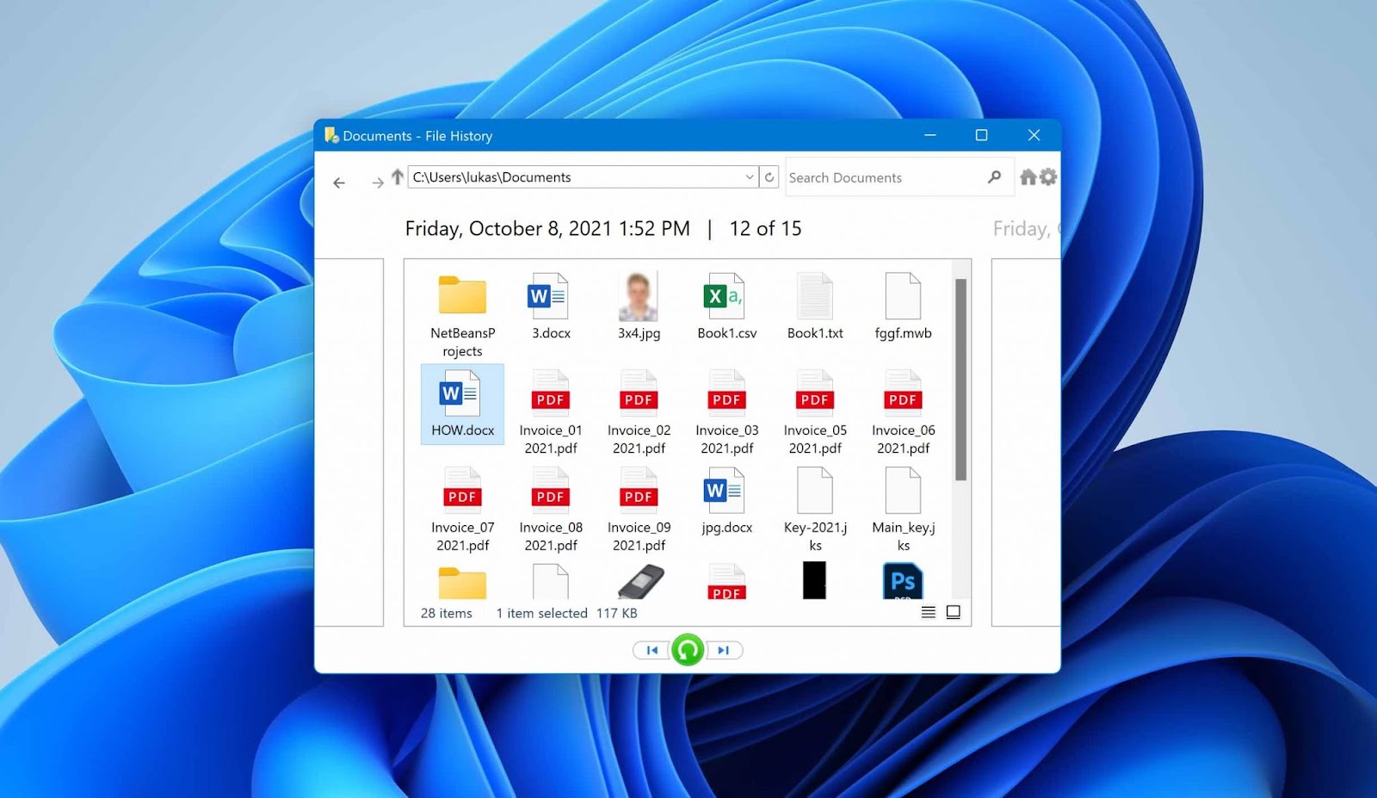Select Invoice_01 2021.pdf
Screen dimensions: 1377x798
click(551, 413)
